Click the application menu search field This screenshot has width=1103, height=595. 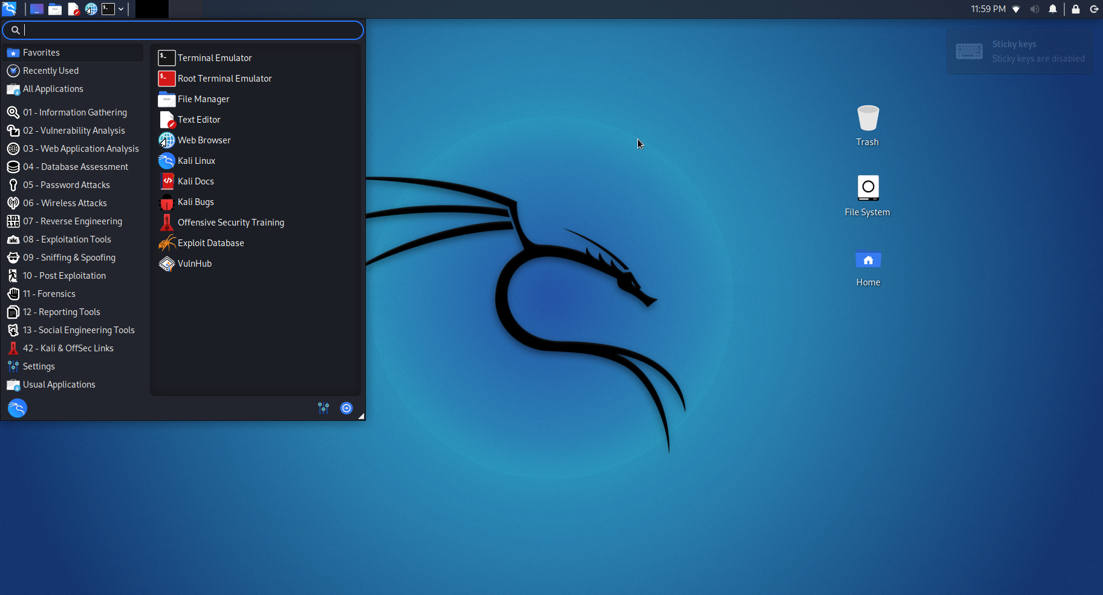[187, 30]
